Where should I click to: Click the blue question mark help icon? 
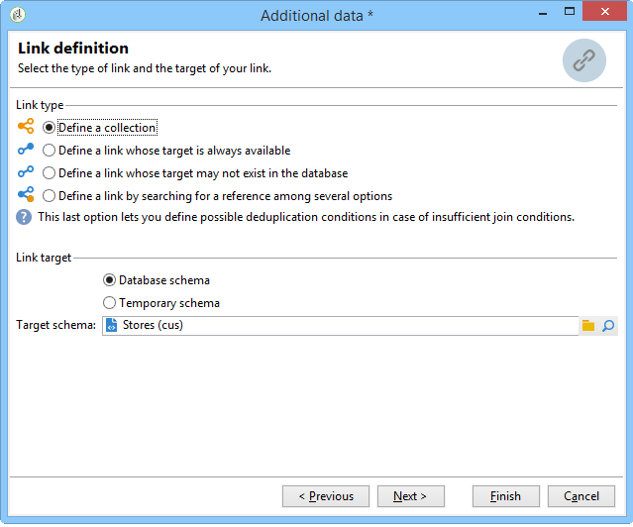coord(24,217)
